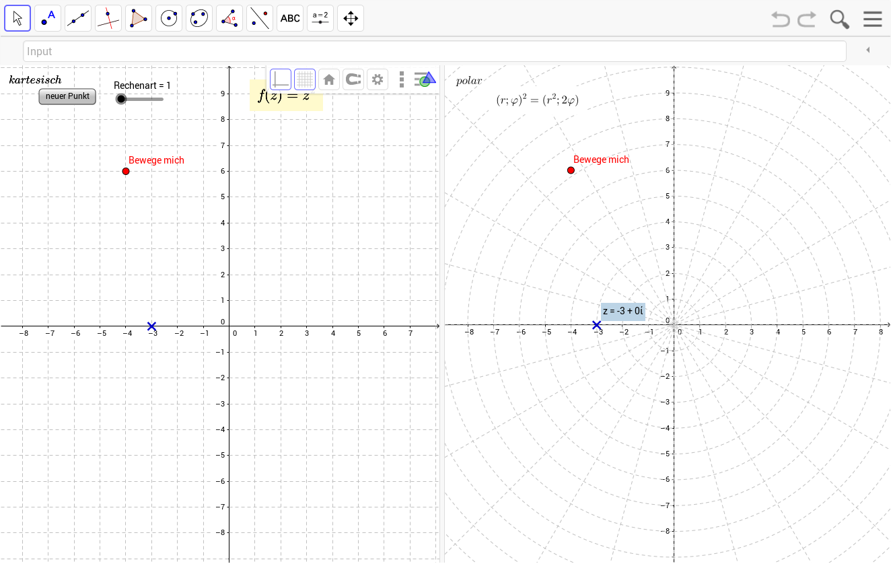The width and height of the screenshot is (891, 566).
Task: Select the Point tool
Action: click(x=48, y=18)
